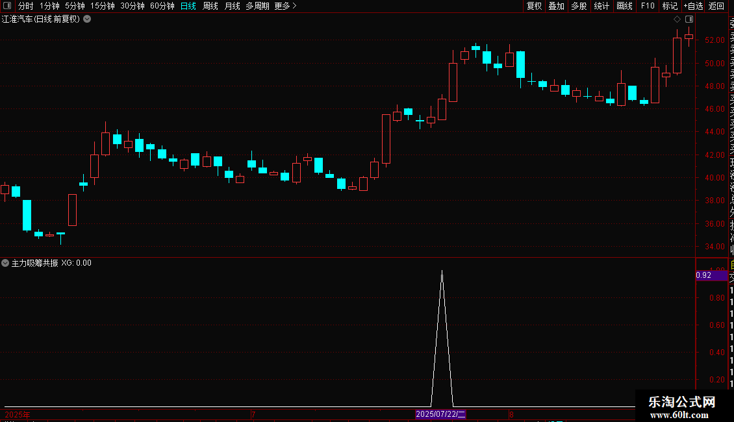The height and width of the screenshot is (422, 734).
Task: Open the 画线 drawing tools
Action: [624, 6]
